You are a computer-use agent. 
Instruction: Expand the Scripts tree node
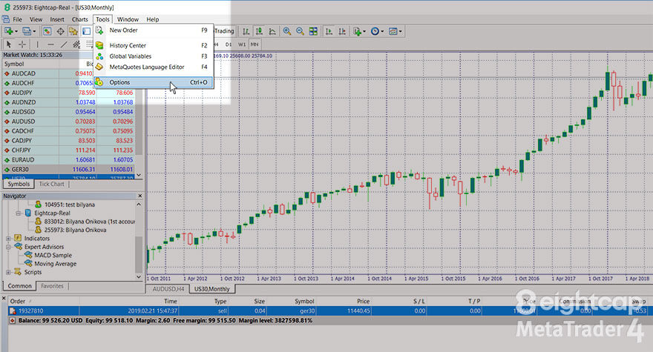pyautogui.click(x=8, y=272)
